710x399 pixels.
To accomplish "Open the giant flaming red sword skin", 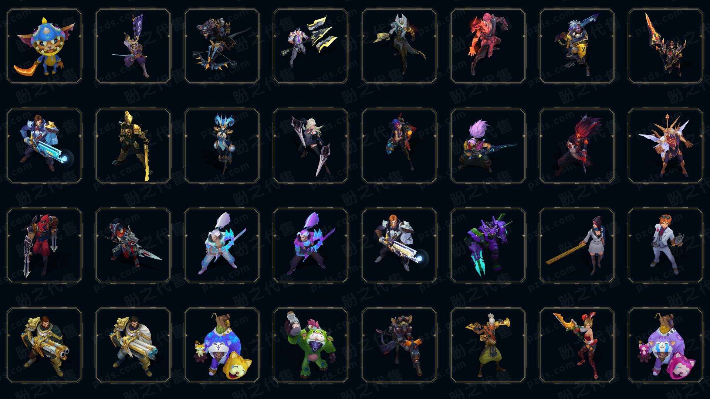I will [x=666, y=46].
